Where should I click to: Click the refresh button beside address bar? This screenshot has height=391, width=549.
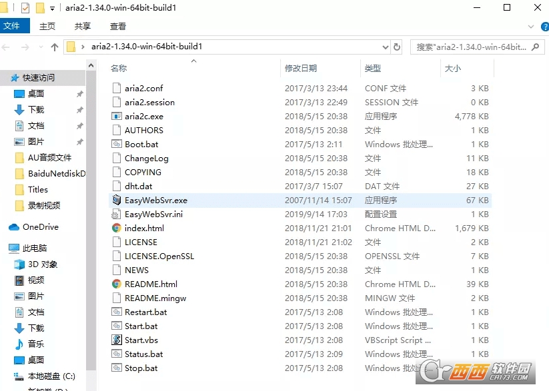pos(397,47)
